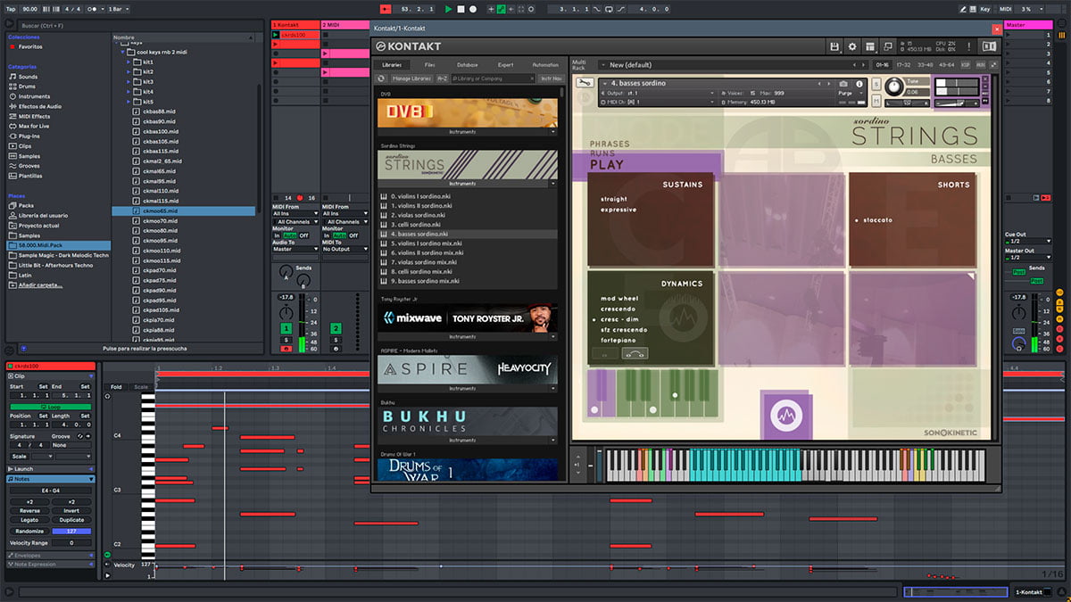
Task: Click the MIDI editor preview toggle circle icon
Action: (x=107, y=555)
